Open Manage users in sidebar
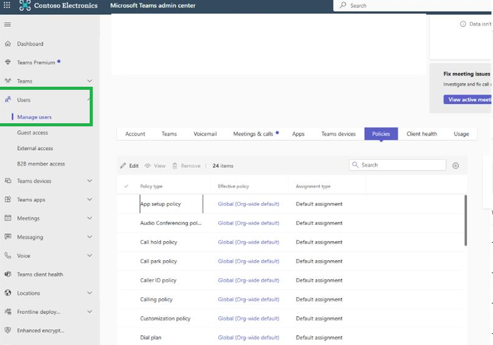Image resolution: width=493 pixels, height=345 pixels. (x=34, y=117)
